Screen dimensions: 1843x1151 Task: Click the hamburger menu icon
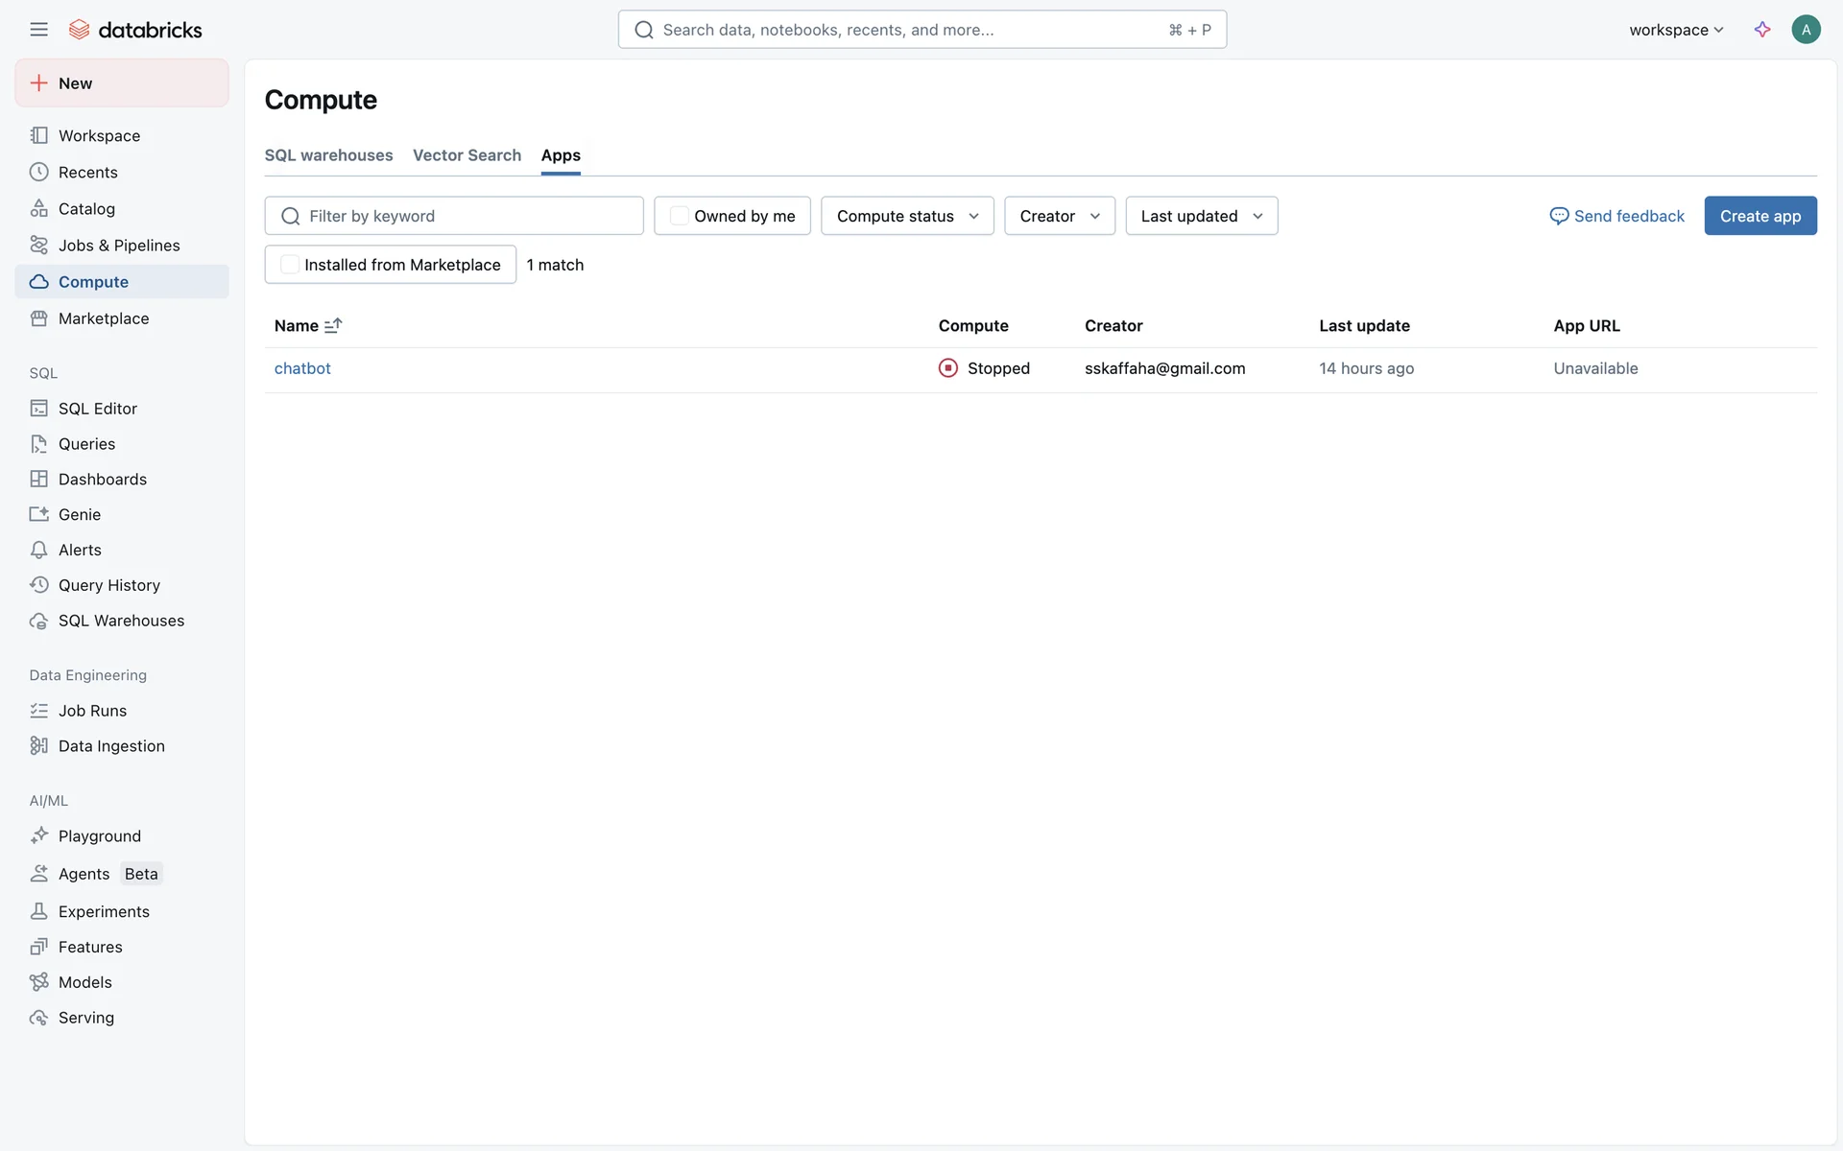(38, 30)
